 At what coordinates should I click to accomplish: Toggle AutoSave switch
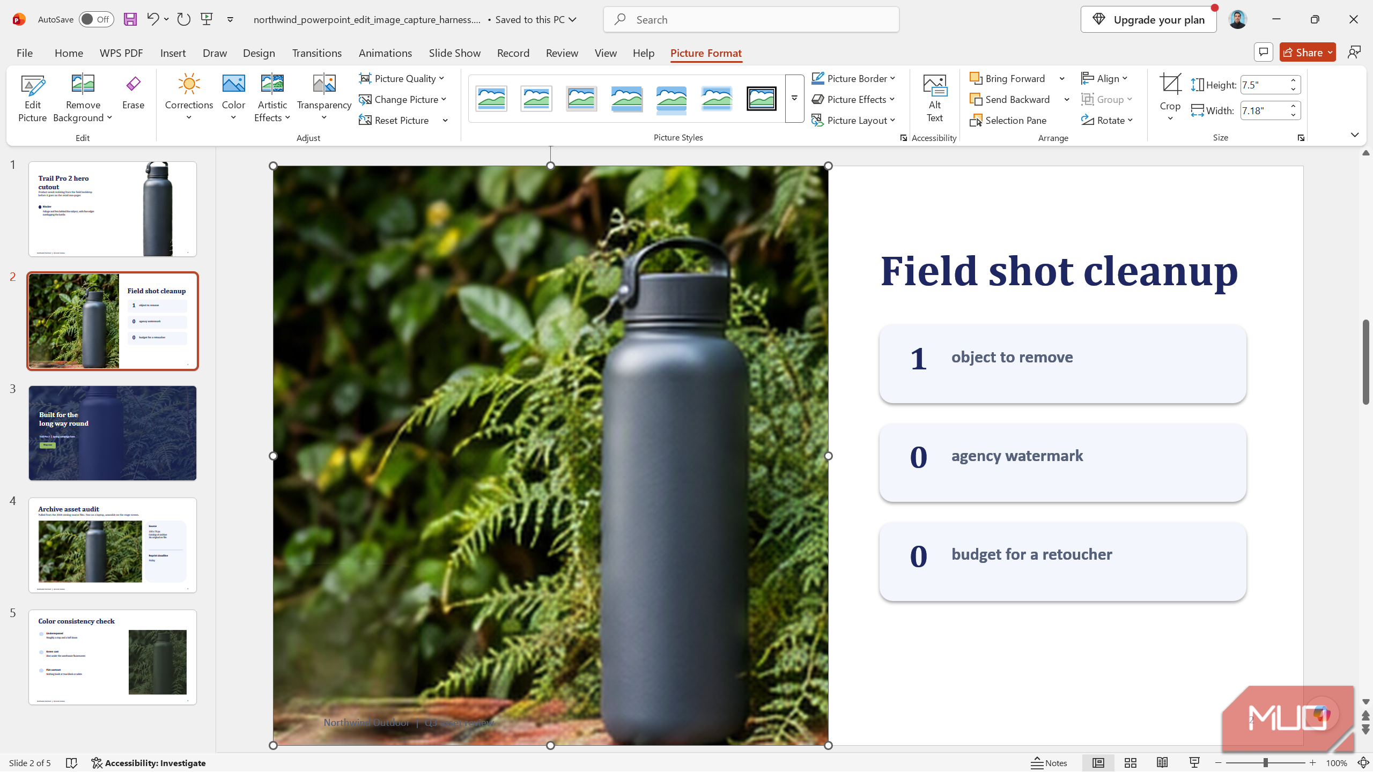97,19
